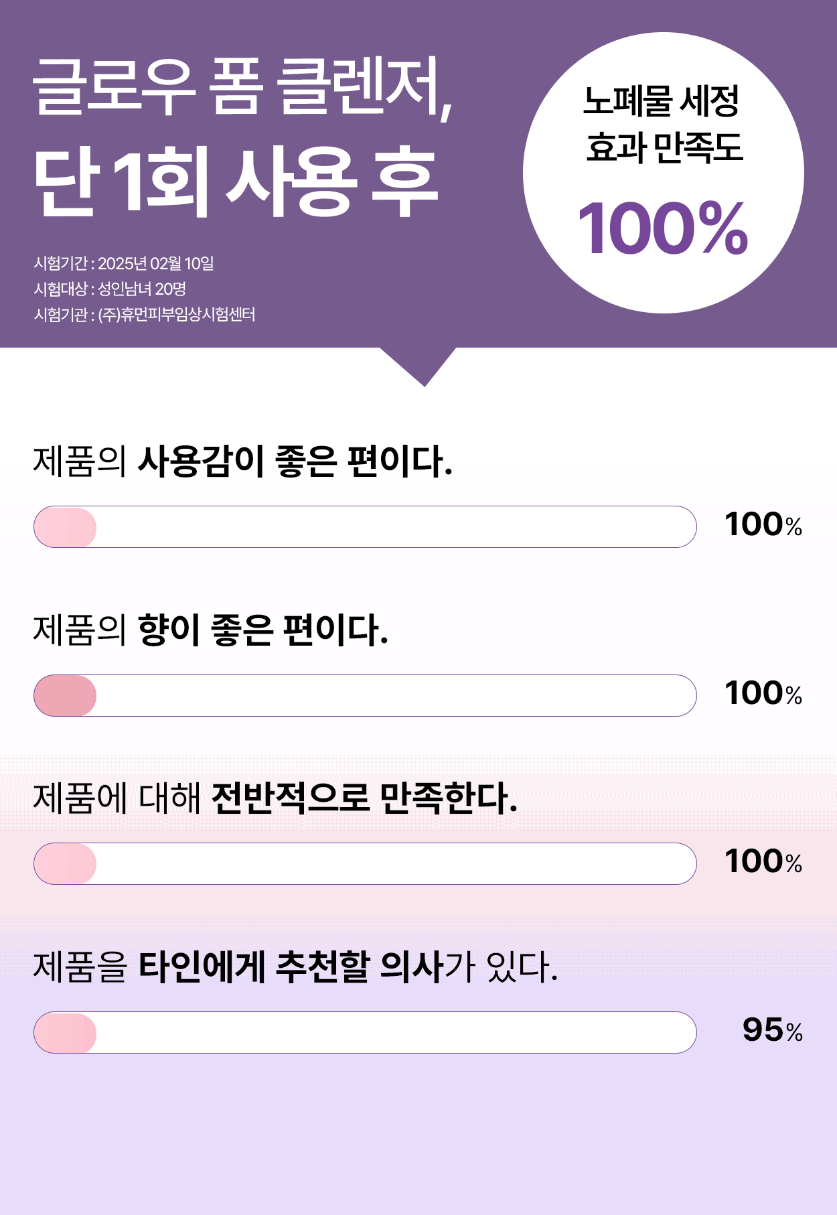Click the 제품의 사용감이 좋은 편이다 statement
837x1215 pixels.
click(243, 461)
